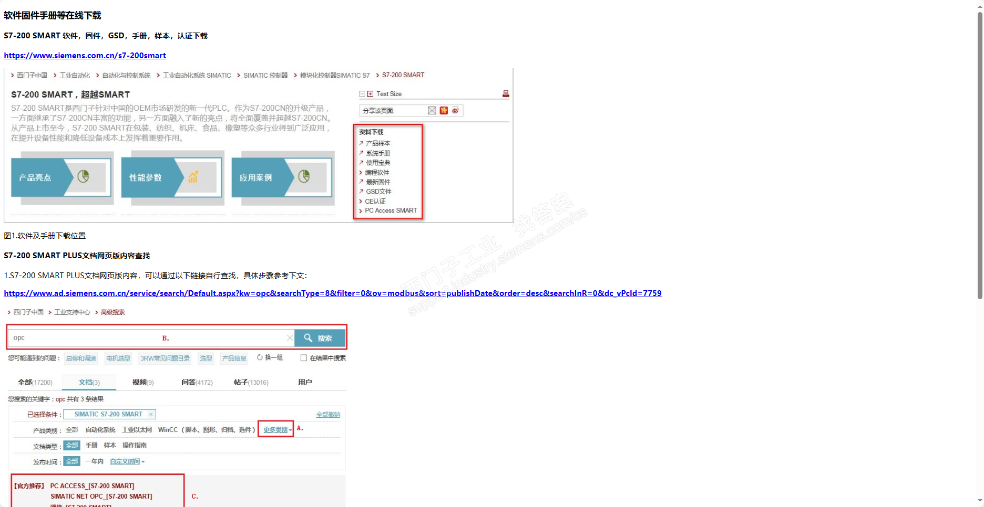Select the 启停和调速 suggestion tag

tap(81, 358)
